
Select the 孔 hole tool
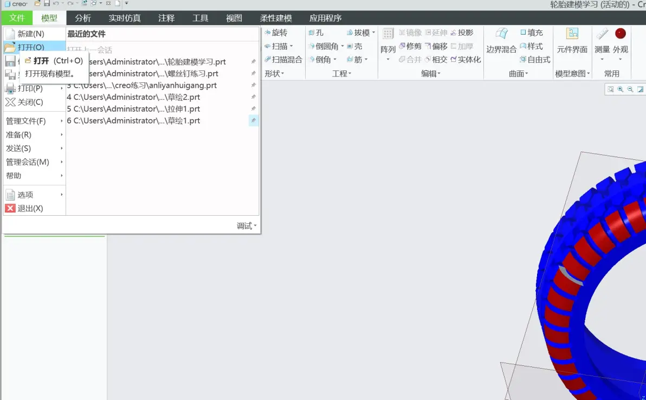tap(316, 33)
